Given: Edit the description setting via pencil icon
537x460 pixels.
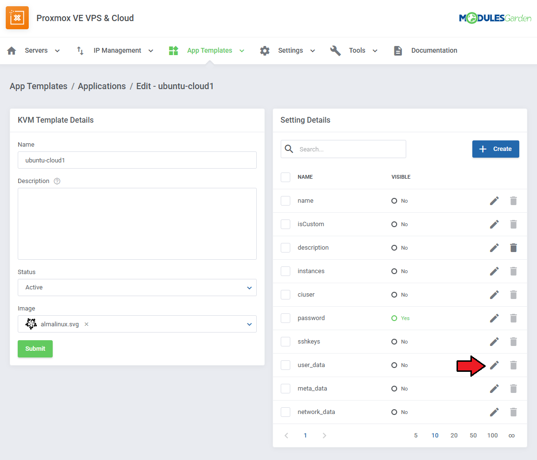Looking at the screenshot, I should click(494, 248).
